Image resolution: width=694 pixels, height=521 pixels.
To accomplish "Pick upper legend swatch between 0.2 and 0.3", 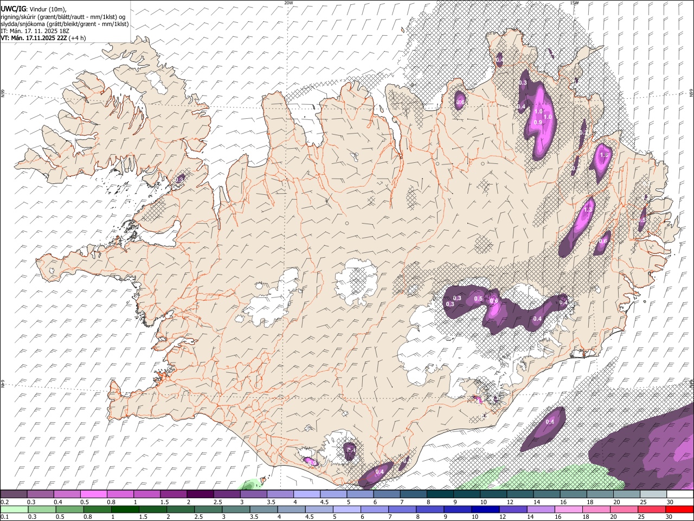I will pos(14,494).
